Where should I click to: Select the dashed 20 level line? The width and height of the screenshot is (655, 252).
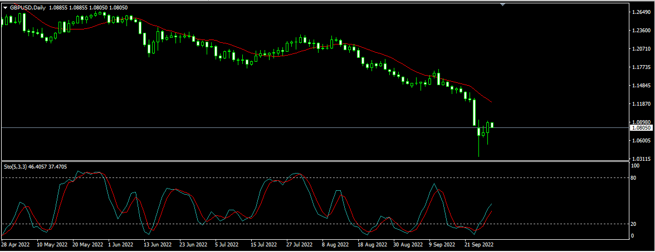click(315, 224)
